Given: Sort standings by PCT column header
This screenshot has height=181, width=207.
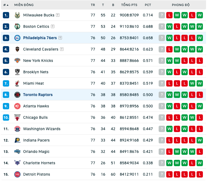Looking at the screenshot, I should 148,5.
